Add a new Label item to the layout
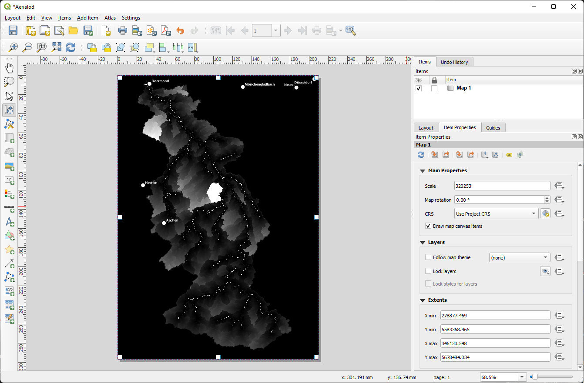 tap(9, 180)
